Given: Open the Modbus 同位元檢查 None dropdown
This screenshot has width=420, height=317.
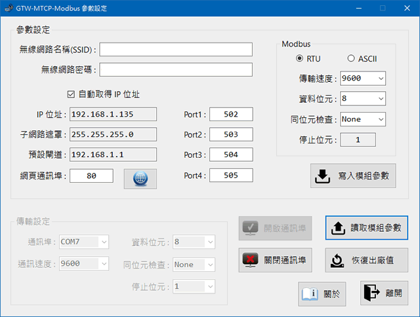Looking at the screenshot, I should point(362,119).
